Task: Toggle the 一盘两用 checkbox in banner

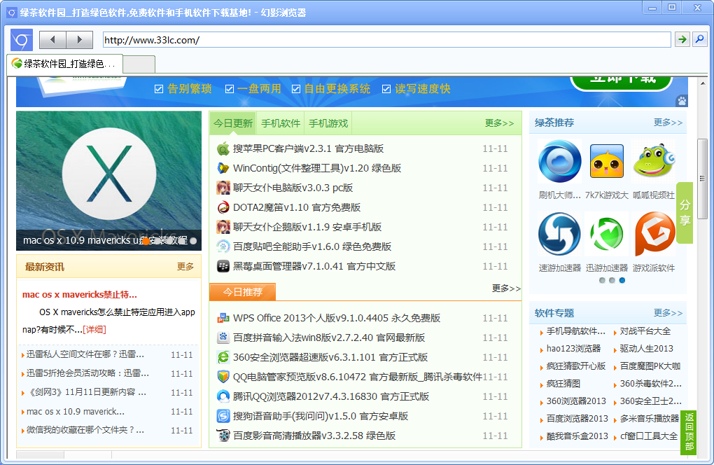Action: (x=230, y=89)
